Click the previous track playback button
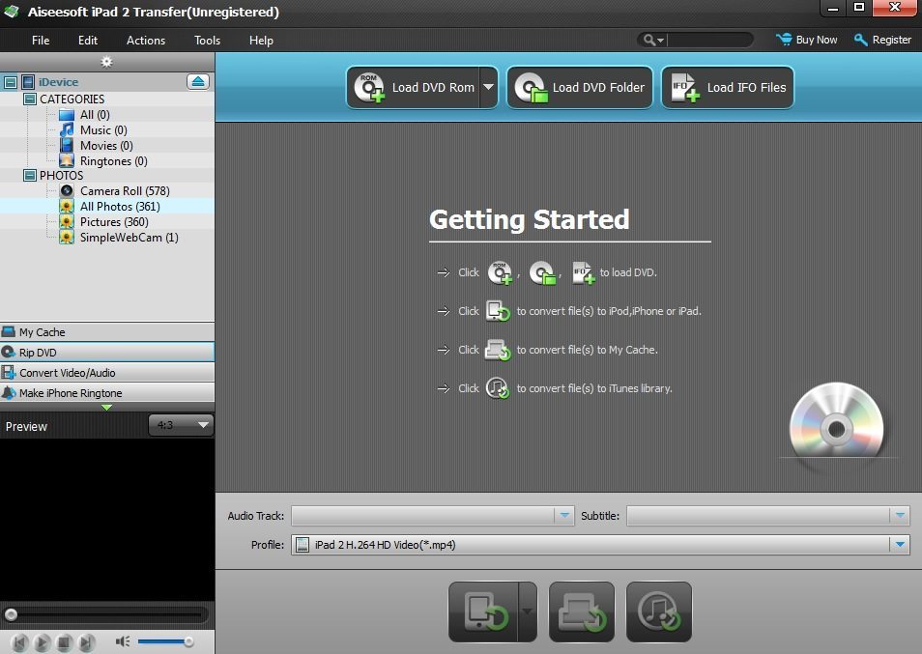The height and width of the screenshot is (654, 922). tap(19, 642)
